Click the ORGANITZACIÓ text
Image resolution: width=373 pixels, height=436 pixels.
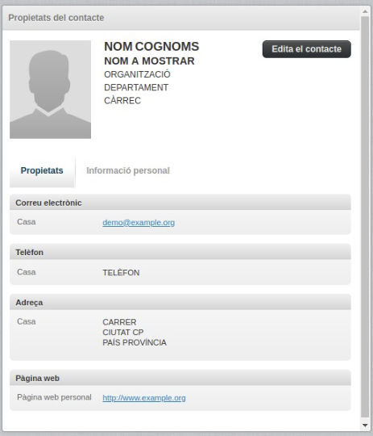[x=137, y=74]
